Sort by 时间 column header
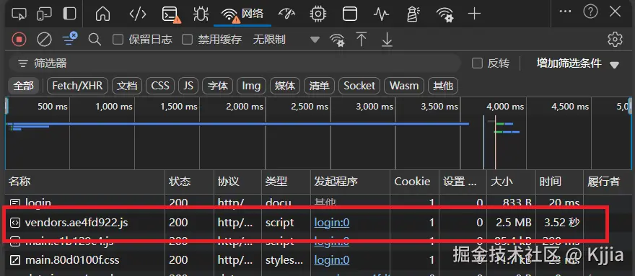 click(x=559, y=182)
